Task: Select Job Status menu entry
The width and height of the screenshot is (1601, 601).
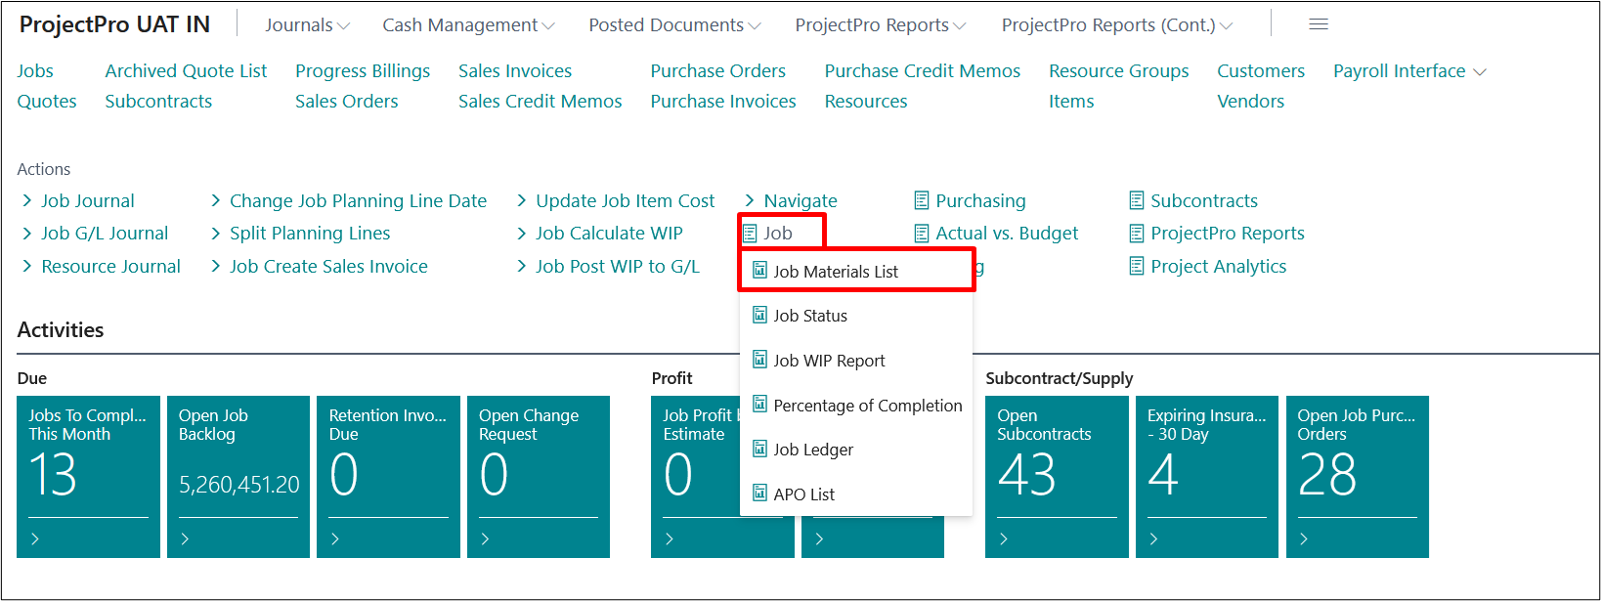Action: click(809, 316)
